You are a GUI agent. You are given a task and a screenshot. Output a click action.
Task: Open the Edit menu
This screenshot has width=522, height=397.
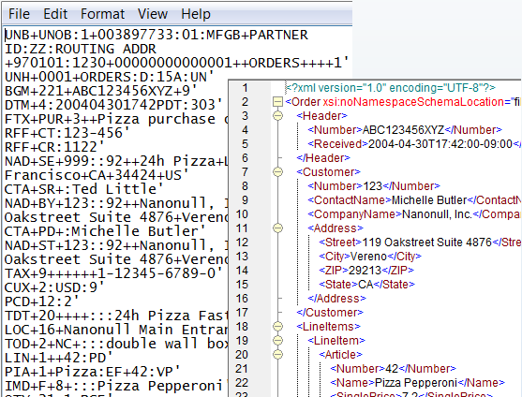(x=55, y=14)
